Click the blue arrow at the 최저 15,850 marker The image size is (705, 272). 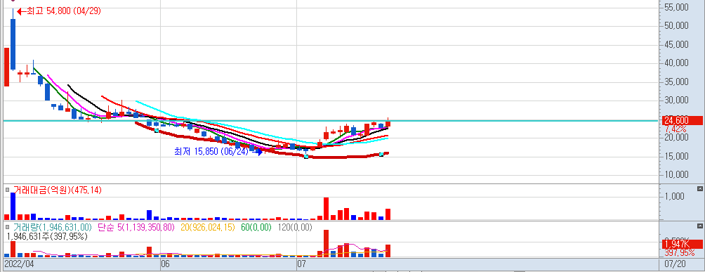pos(257,153)
